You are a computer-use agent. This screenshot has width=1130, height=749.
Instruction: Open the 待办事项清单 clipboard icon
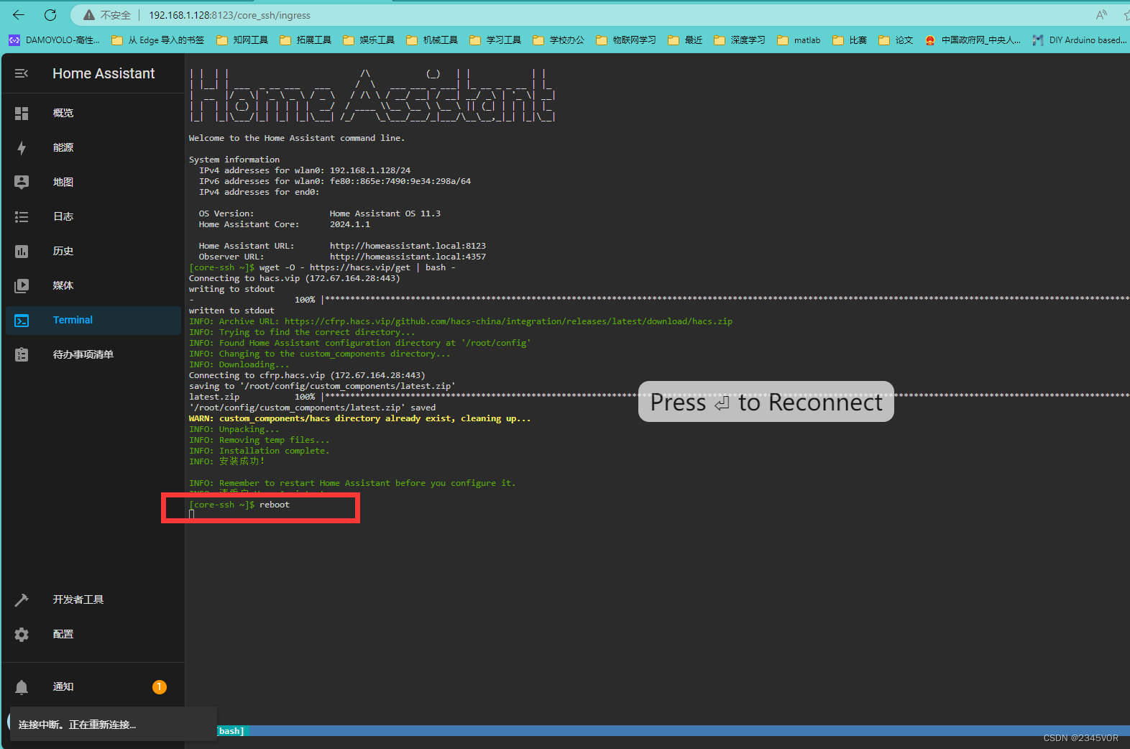[22, 354]
